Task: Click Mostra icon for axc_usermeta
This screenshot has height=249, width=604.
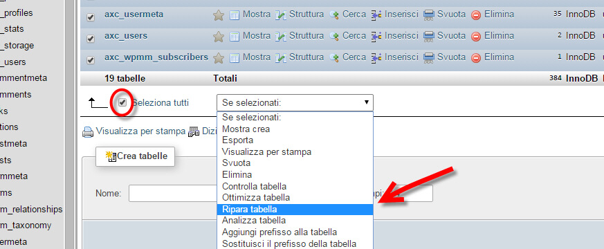Action: [x=235, y=15]
